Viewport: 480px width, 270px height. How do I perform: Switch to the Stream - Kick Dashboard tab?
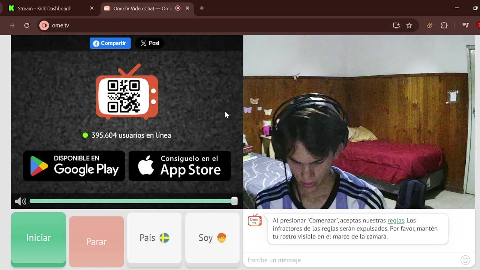point(50,8)
